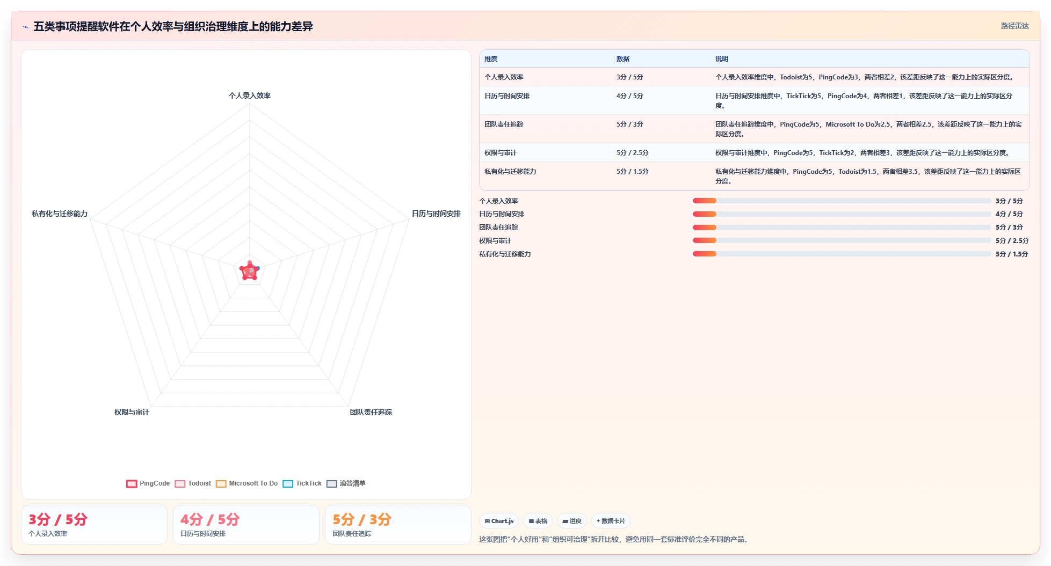This screenshot has height=566, width=1051.
Task: Click the radar data polygon at center
Action: click(249, 271)
